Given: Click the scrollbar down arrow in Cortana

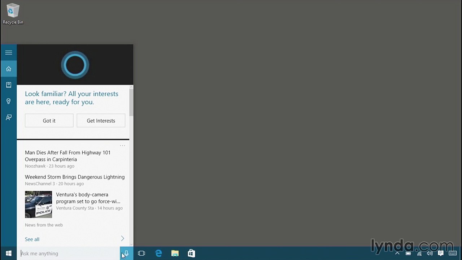Looking at the screenshot, I should coord(131,244).
